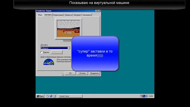Open the task scheduler tray icon

(141, 96)
